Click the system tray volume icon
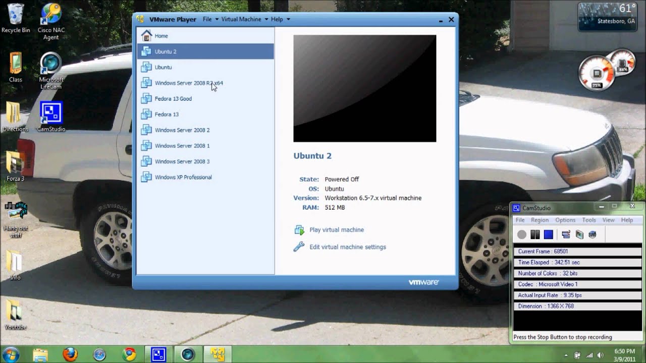 tap(601, 355)
